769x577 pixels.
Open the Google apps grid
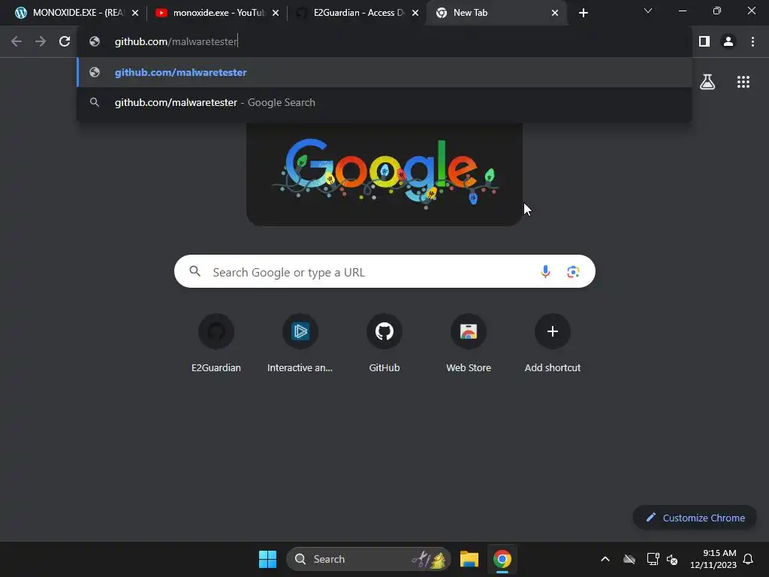(743, 81)
